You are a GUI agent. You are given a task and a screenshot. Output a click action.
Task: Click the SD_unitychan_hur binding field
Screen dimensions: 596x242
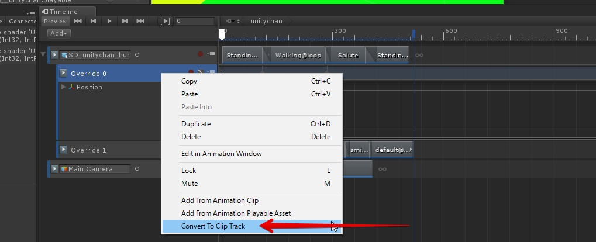tap(95, 55)
